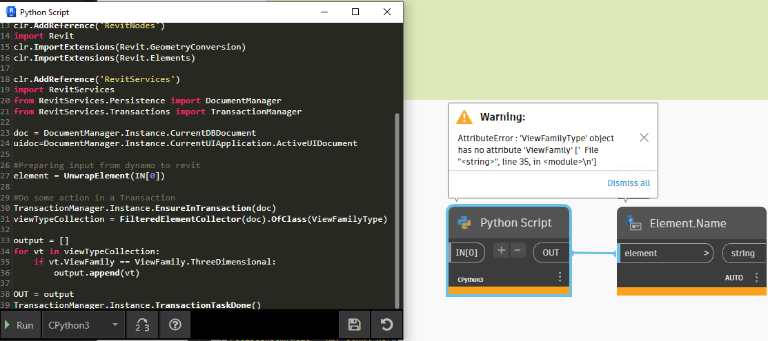Open the Element.Name node's three-dot menu
The height and width of the screenshot is (341, 768).
[x=757, y=278]
